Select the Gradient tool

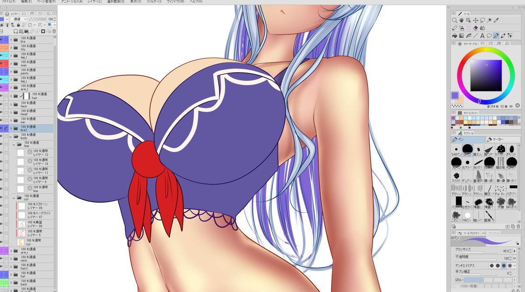(x=462, y=36)
